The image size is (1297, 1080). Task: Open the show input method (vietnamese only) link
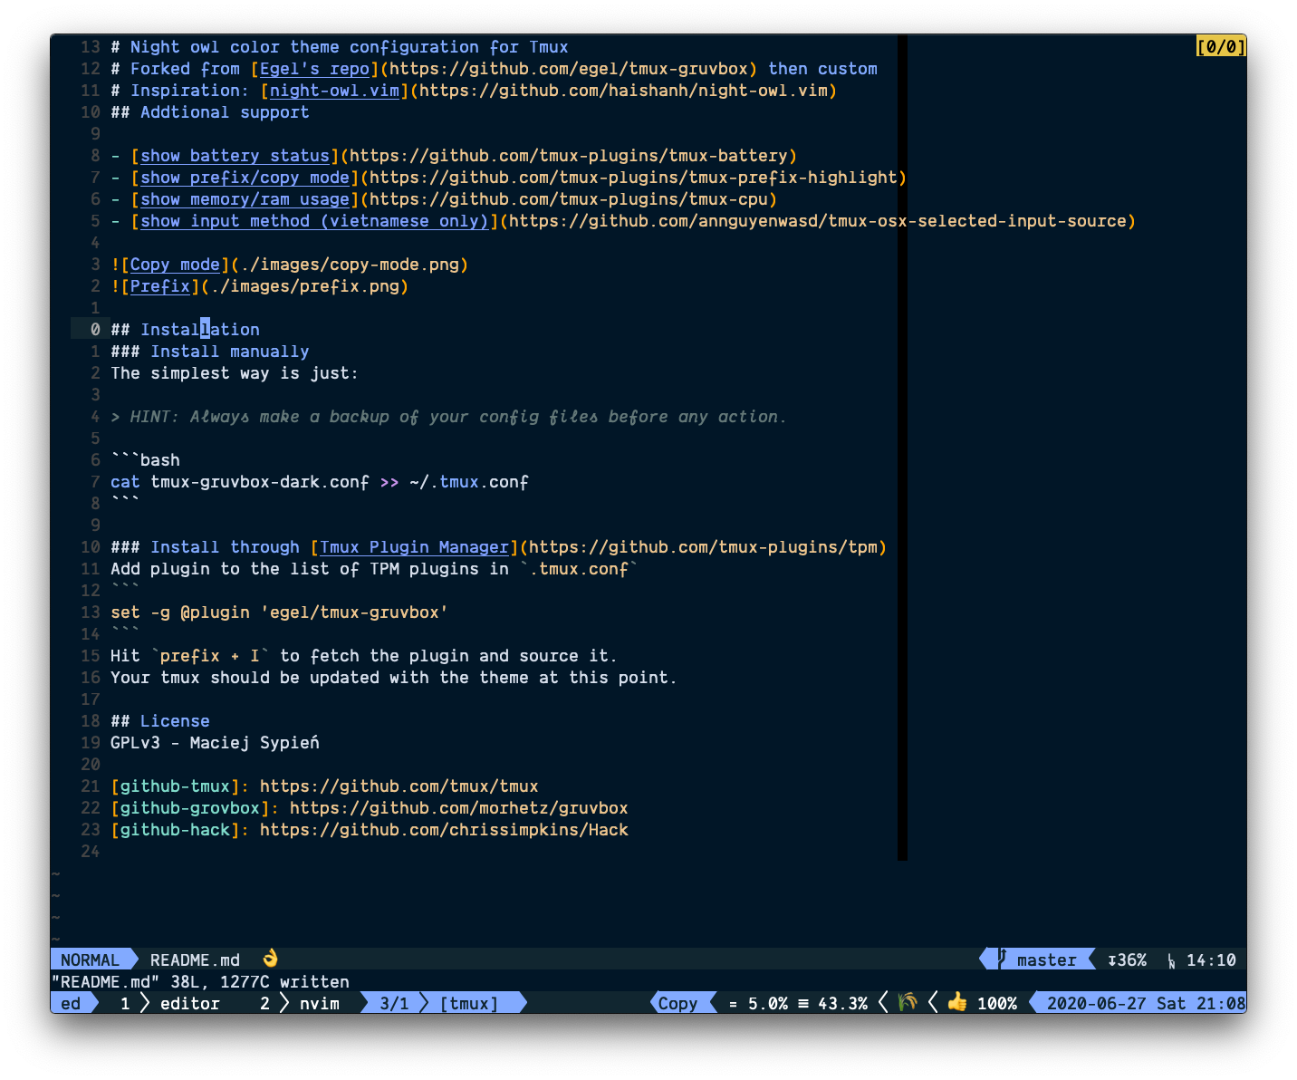tap(314, 221)
